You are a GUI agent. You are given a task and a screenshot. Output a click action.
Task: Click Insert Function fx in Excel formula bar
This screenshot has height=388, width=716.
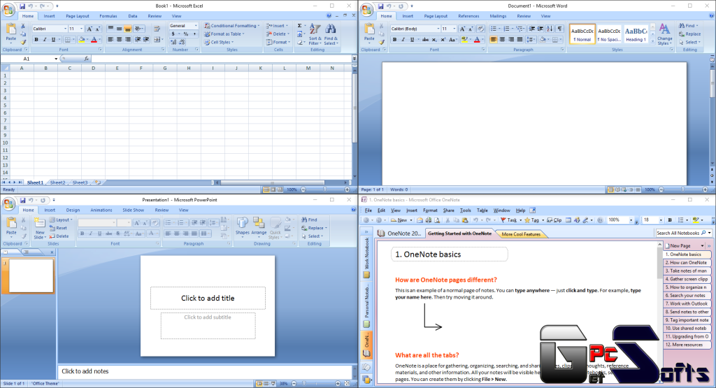coord(86,59)
